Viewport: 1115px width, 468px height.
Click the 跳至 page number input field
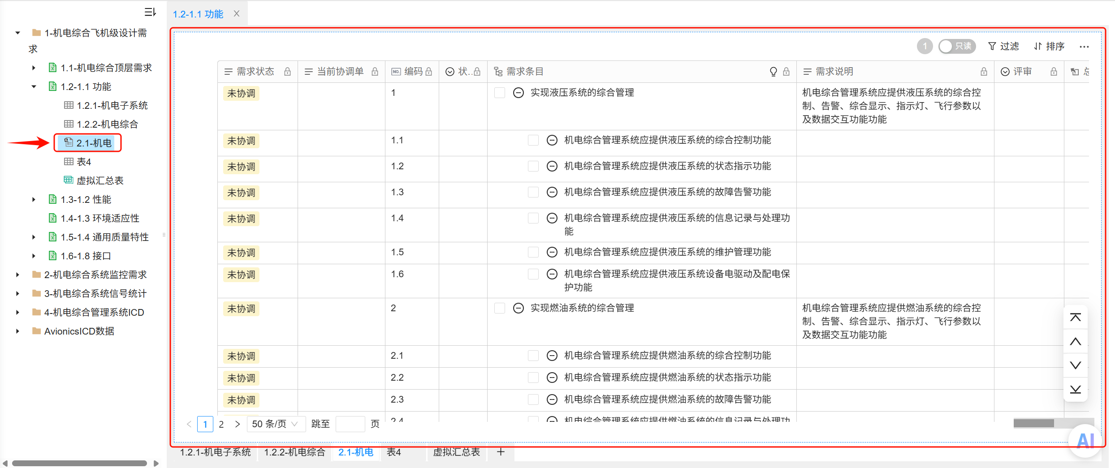(x=350, y=424)
